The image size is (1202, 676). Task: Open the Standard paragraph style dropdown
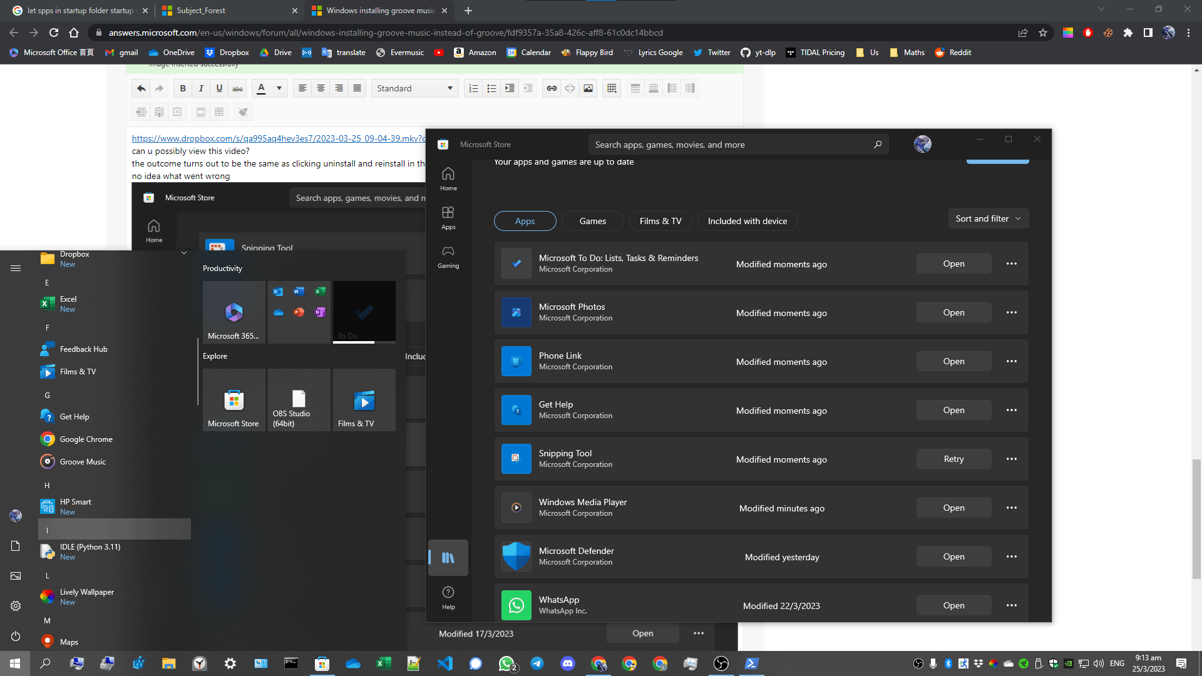[414, 88]
